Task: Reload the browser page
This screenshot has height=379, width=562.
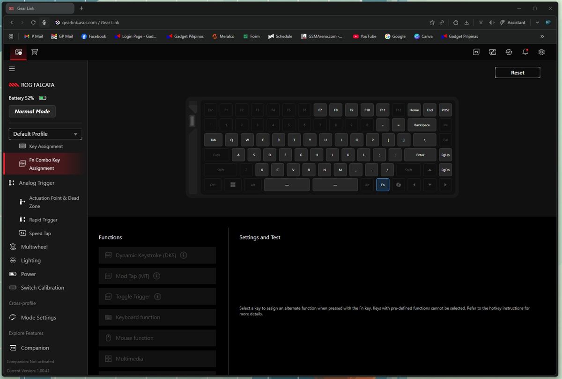Action: click(33, 22)
